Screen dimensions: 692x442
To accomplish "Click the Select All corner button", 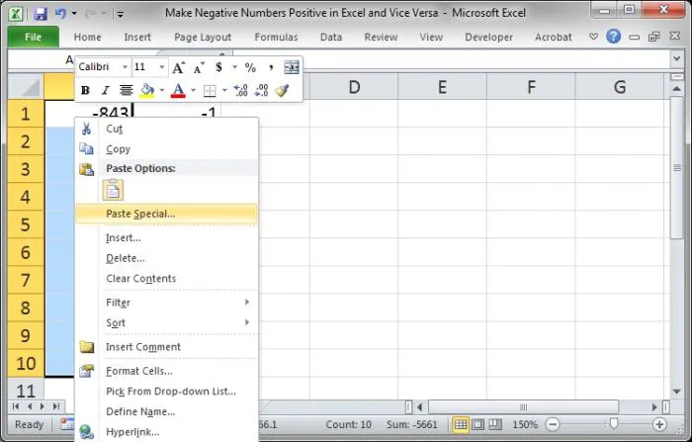I will [x=26, y=87].
